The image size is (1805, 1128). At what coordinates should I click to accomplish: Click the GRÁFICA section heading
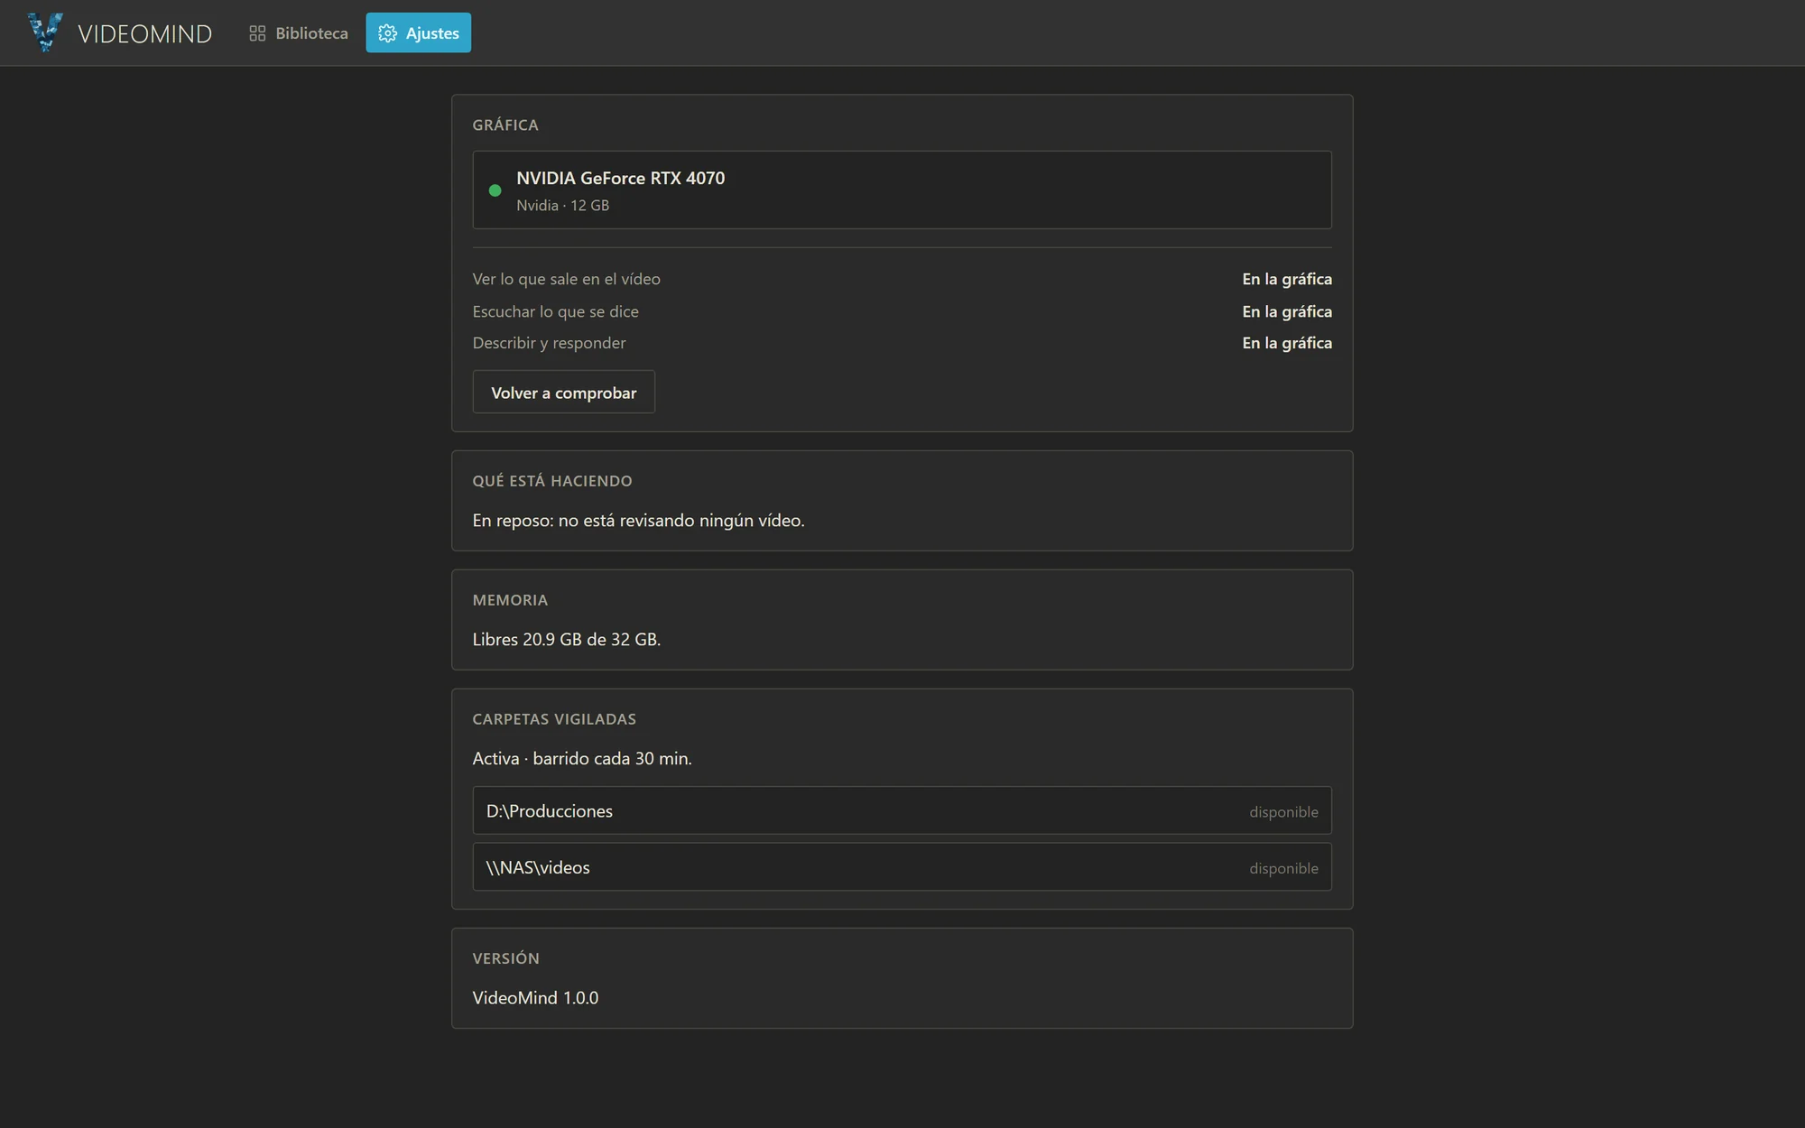505,125
